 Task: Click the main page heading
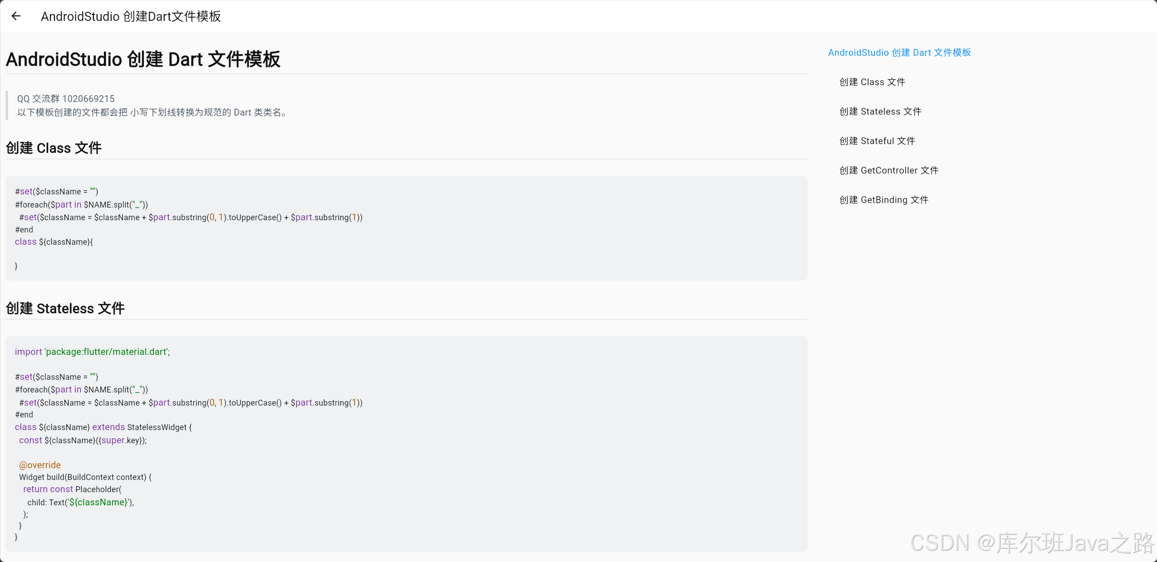[x=143, y=59]
